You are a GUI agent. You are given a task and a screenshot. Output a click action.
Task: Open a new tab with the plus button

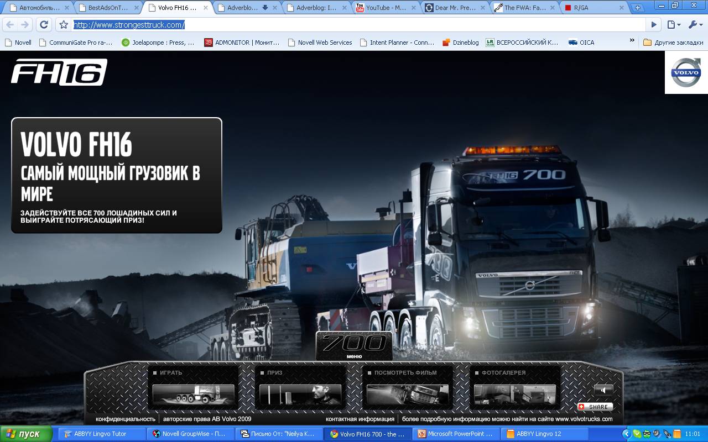point(638,8)
